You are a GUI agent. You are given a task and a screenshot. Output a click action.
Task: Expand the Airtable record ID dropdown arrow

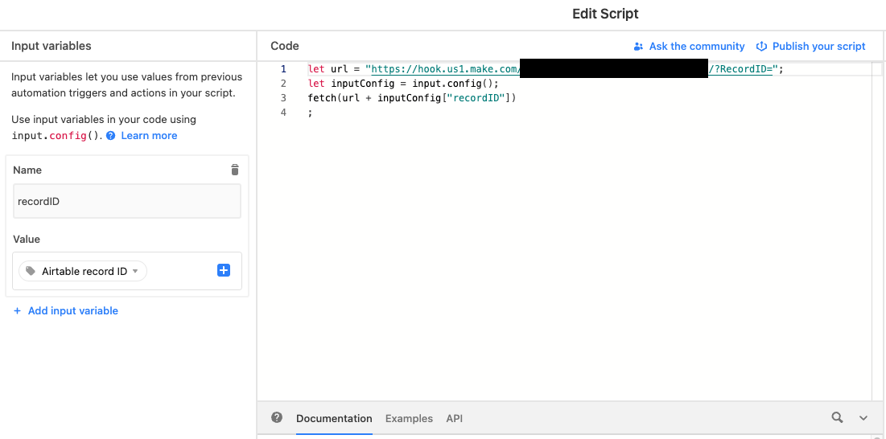click(135, 272)
